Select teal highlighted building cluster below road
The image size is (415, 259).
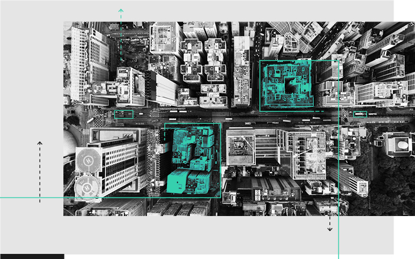(x=192, y=160)
